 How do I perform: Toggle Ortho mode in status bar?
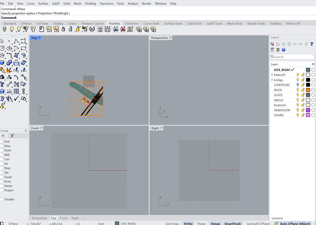(x=188, y=223)
